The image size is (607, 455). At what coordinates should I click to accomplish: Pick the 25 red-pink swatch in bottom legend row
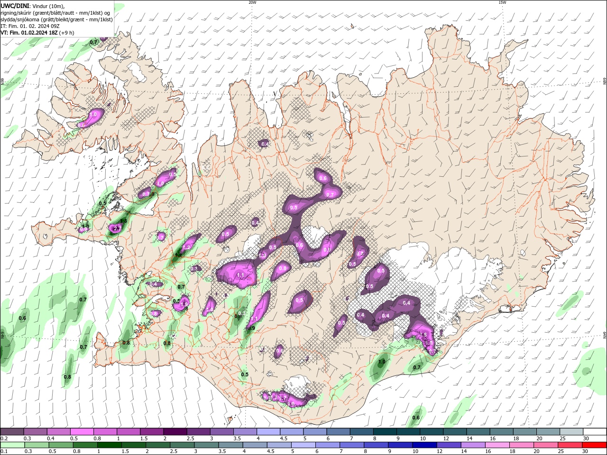pos(570,445)
